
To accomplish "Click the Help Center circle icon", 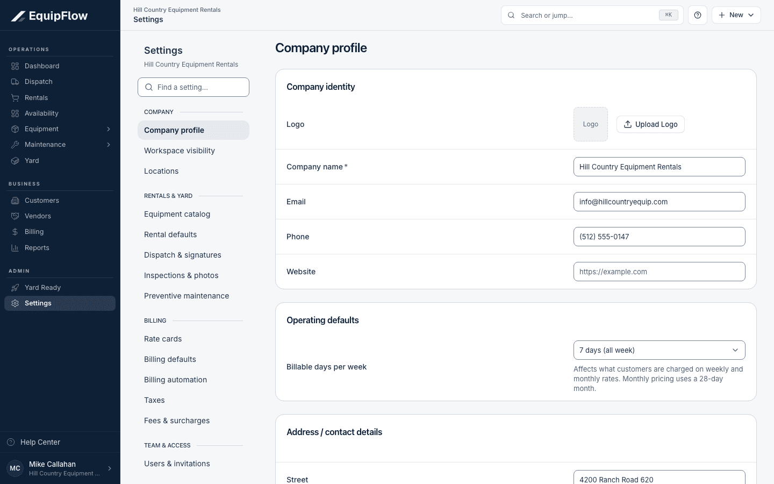I will point(11,442).
